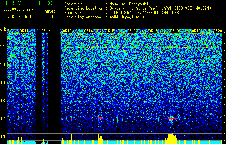
Task: Click the date stamp 05.06.09 05:10
Action: [18, 17]
